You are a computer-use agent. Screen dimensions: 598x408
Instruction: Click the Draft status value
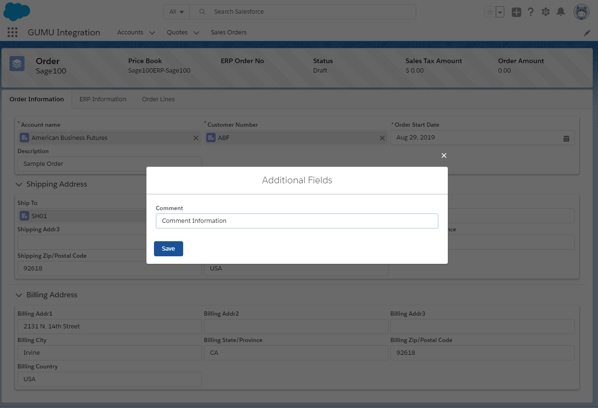pos(320,71)
